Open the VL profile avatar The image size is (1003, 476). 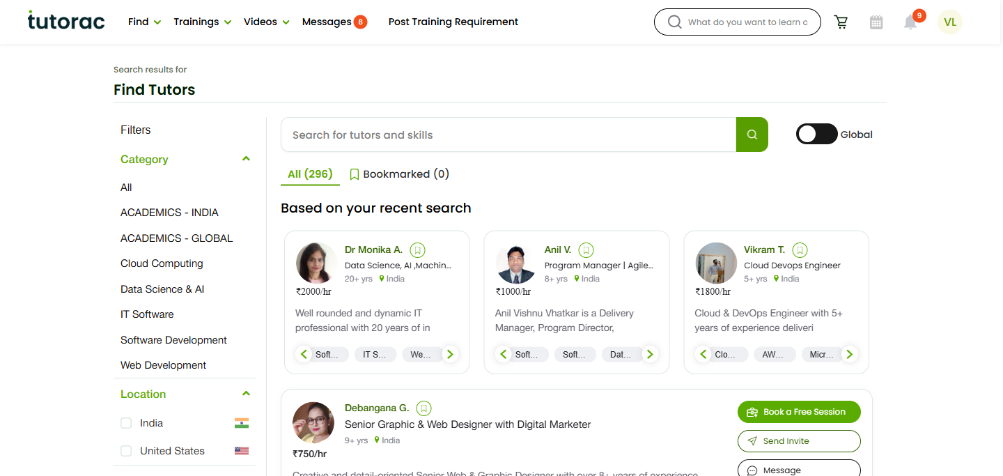click(x=950, y=22)
